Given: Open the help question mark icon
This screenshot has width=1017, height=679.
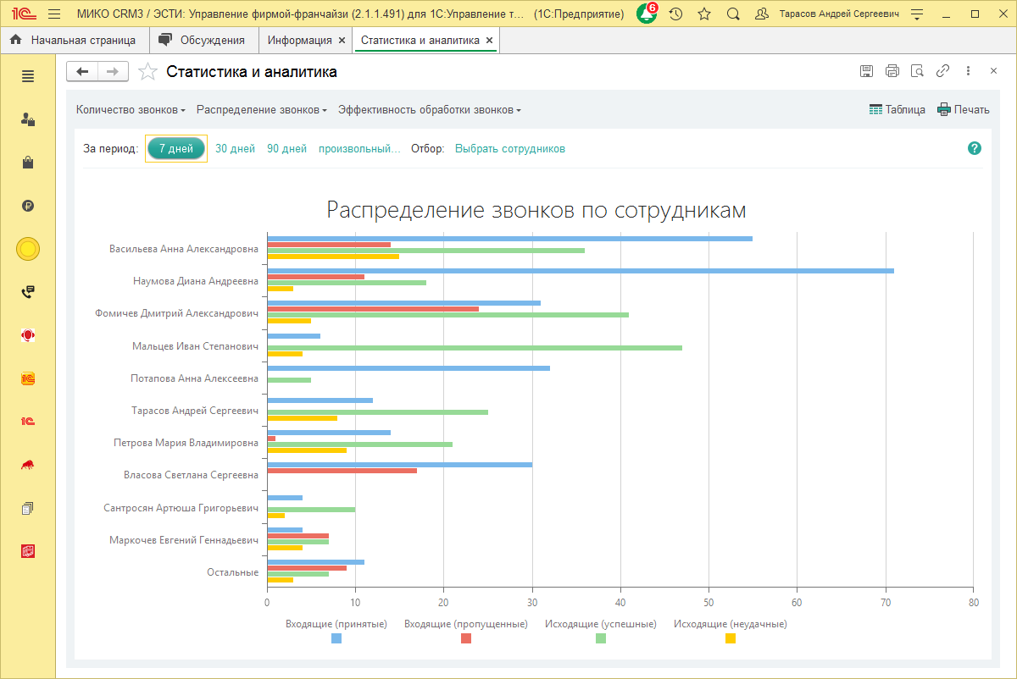Looking at the screenshot, I should pos(975,148).
